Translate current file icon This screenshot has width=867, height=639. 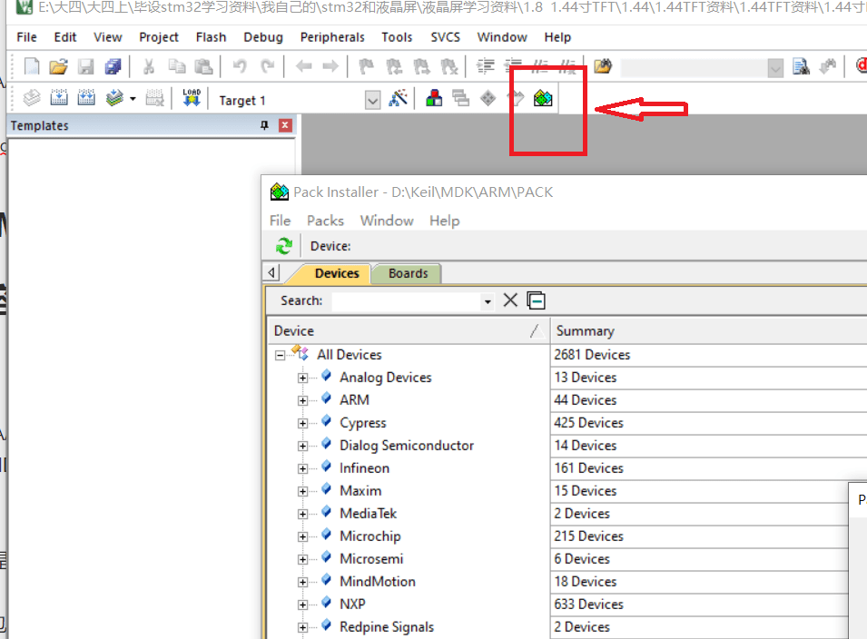point(32,98)
